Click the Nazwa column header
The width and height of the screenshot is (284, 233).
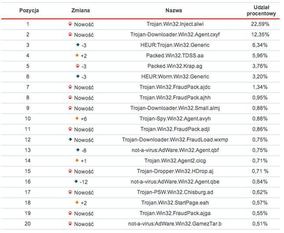pyautogui.click(x=174, y=10)
